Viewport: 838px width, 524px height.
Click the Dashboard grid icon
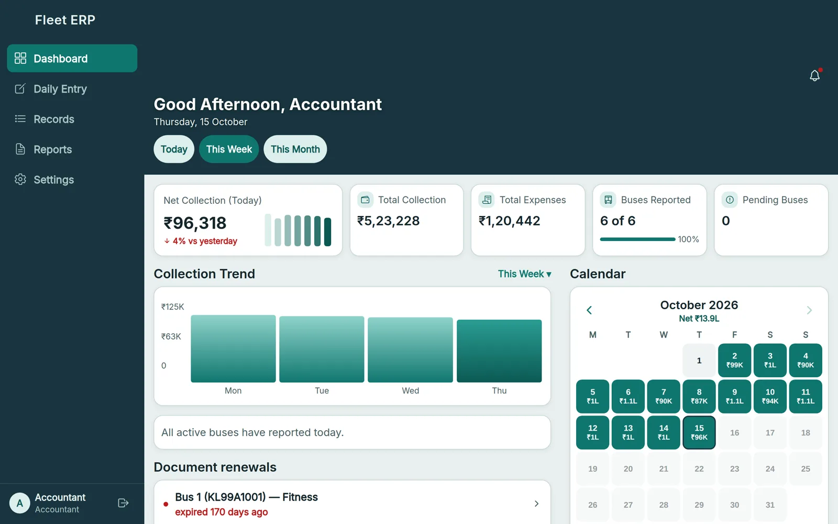pyautogui.click(x=20, y=58)
